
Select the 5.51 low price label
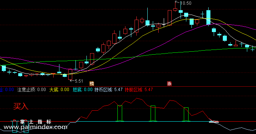[x=79, y=81]
